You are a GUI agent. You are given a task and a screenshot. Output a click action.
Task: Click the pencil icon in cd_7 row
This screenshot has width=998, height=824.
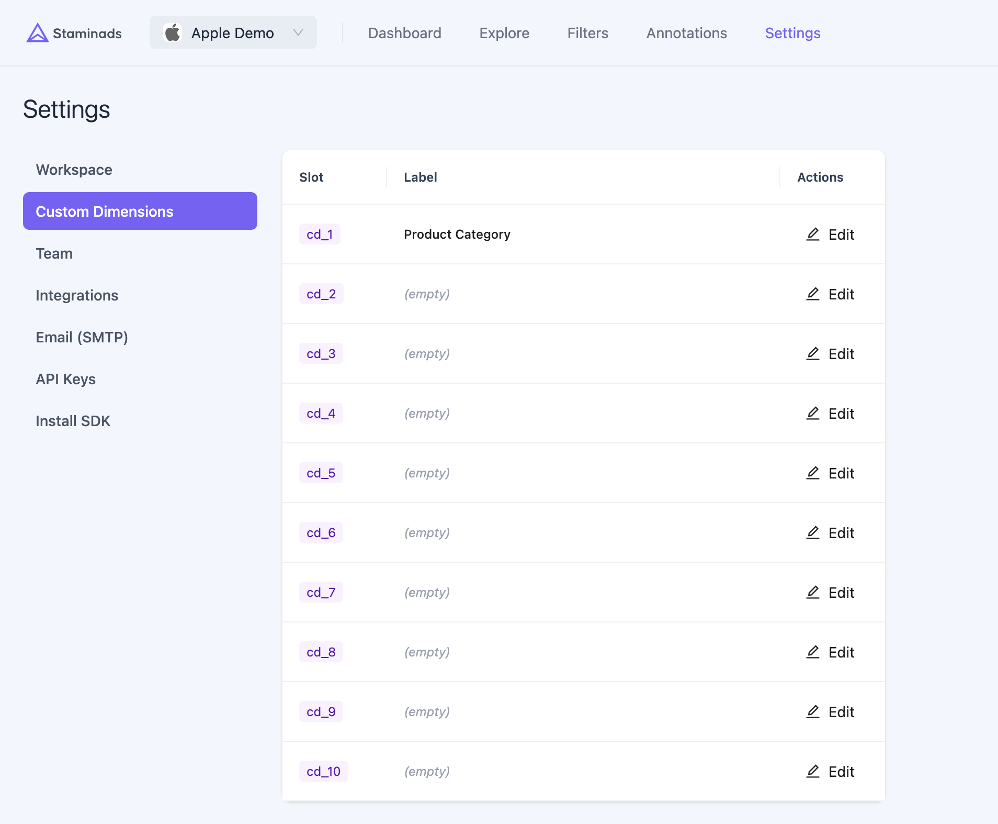(813, 592)
